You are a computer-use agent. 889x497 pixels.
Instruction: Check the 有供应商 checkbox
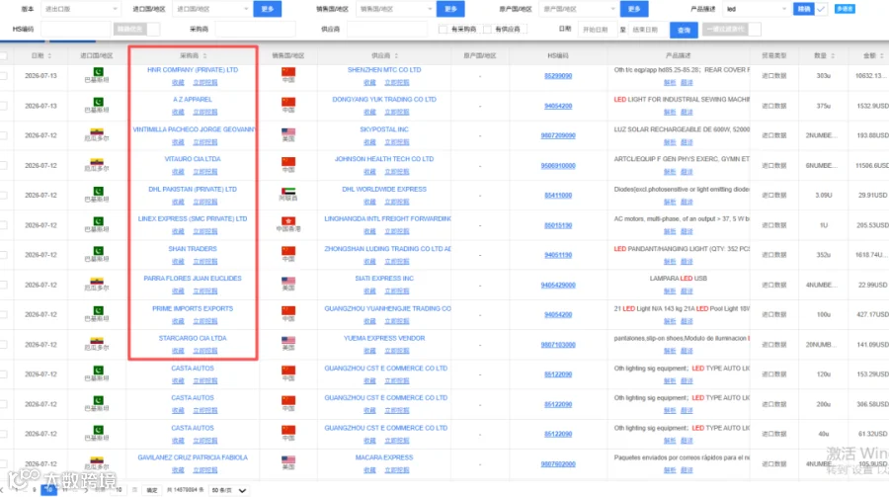click(x=487, y=29)
